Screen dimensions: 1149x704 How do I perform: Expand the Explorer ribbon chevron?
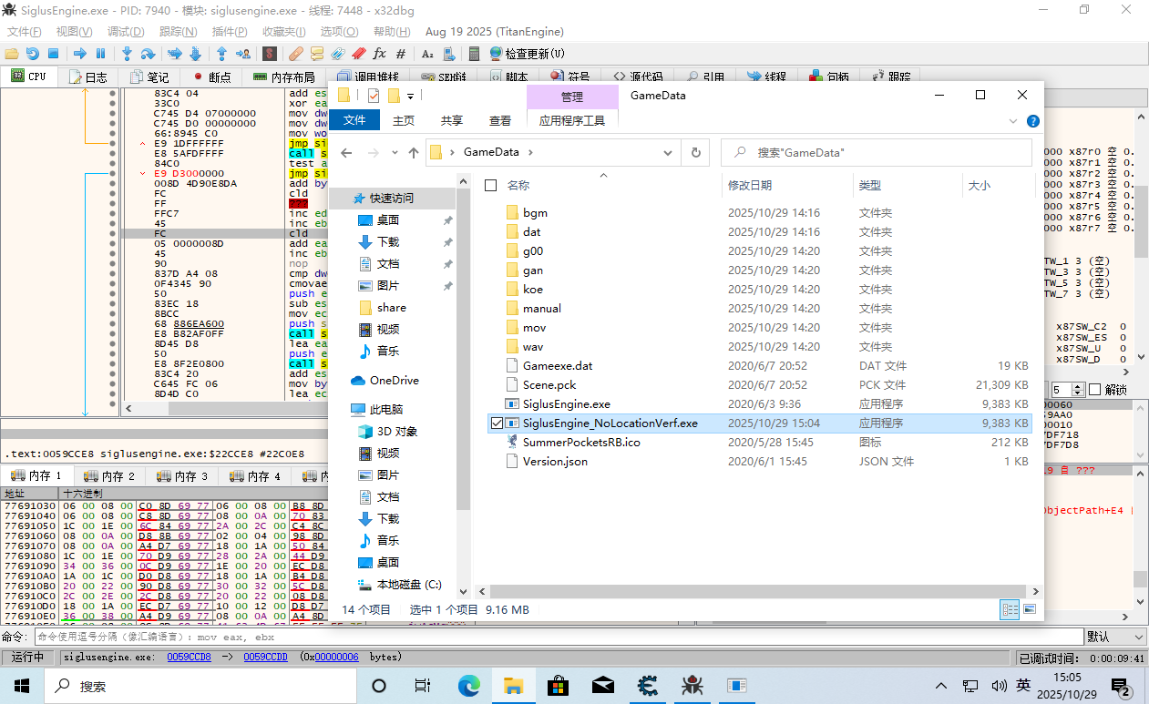[x=1013, y=120]
